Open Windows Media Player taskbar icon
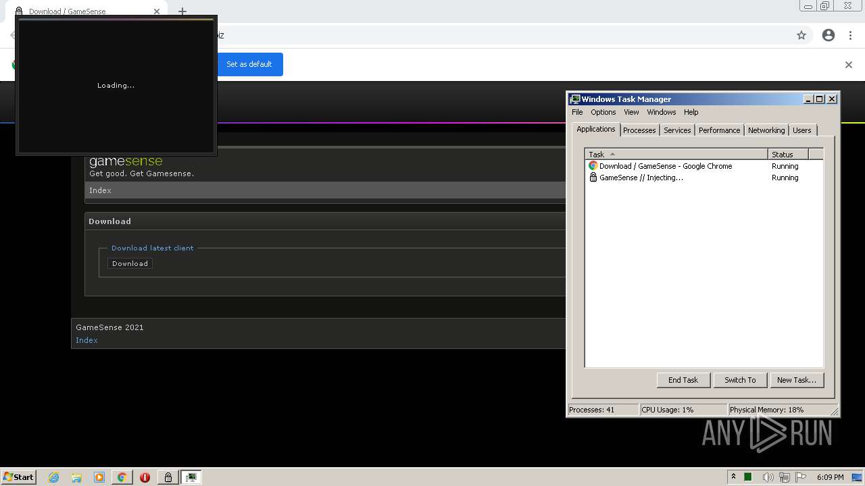The image size is (865, 486). pos(99,477)
